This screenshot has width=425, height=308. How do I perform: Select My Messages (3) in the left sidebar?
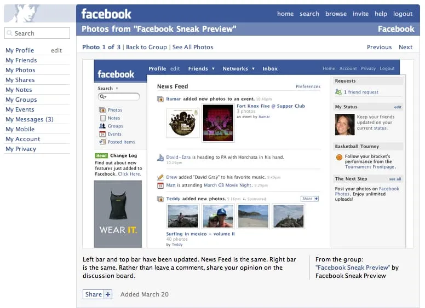pyautogui.click(x=30, y=119)
